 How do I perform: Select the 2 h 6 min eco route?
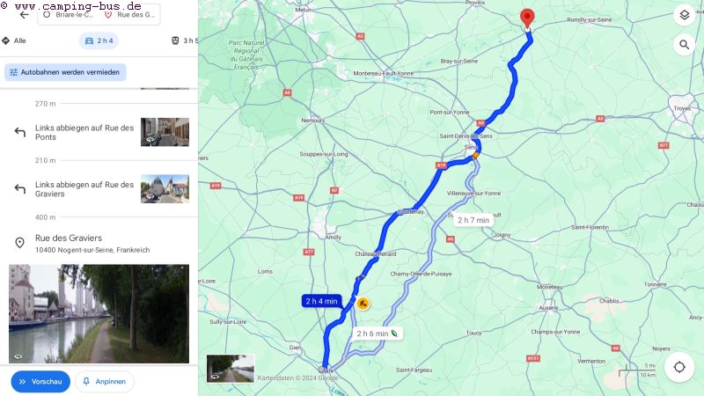click(378, 334)
